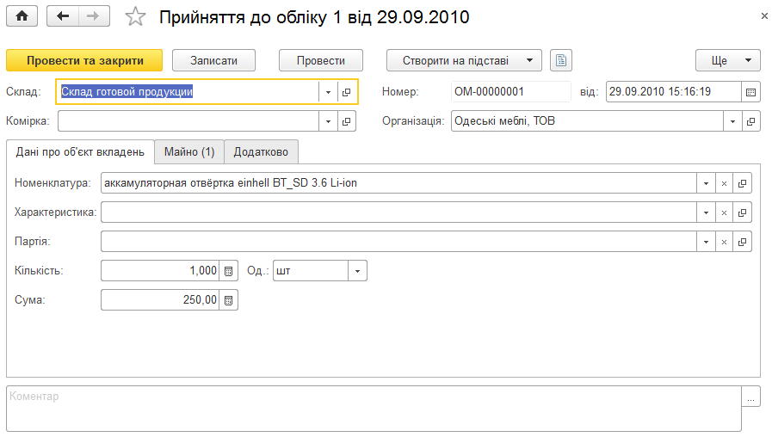Click the Сума field showing 250,00
772x437 pixels.
[160, 300]
